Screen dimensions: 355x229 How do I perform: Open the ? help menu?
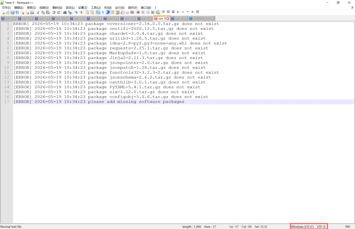coord(155,8)
